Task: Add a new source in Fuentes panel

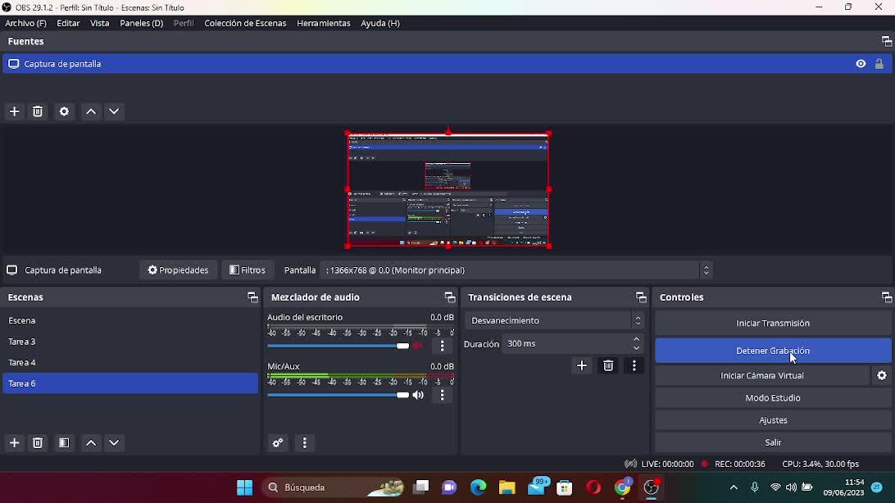Action: pyautogui.click(x=14, y=111)
